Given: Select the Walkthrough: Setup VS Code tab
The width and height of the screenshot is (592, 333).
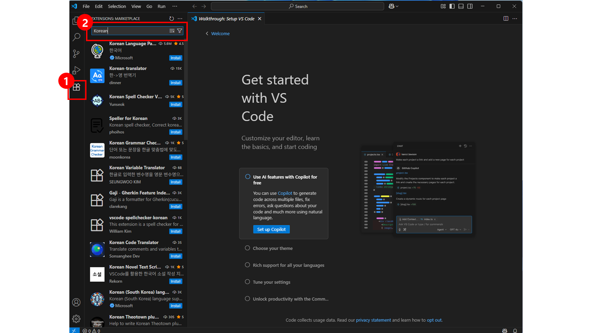Looking at the screenshot, I should click(x=227, y=18).
